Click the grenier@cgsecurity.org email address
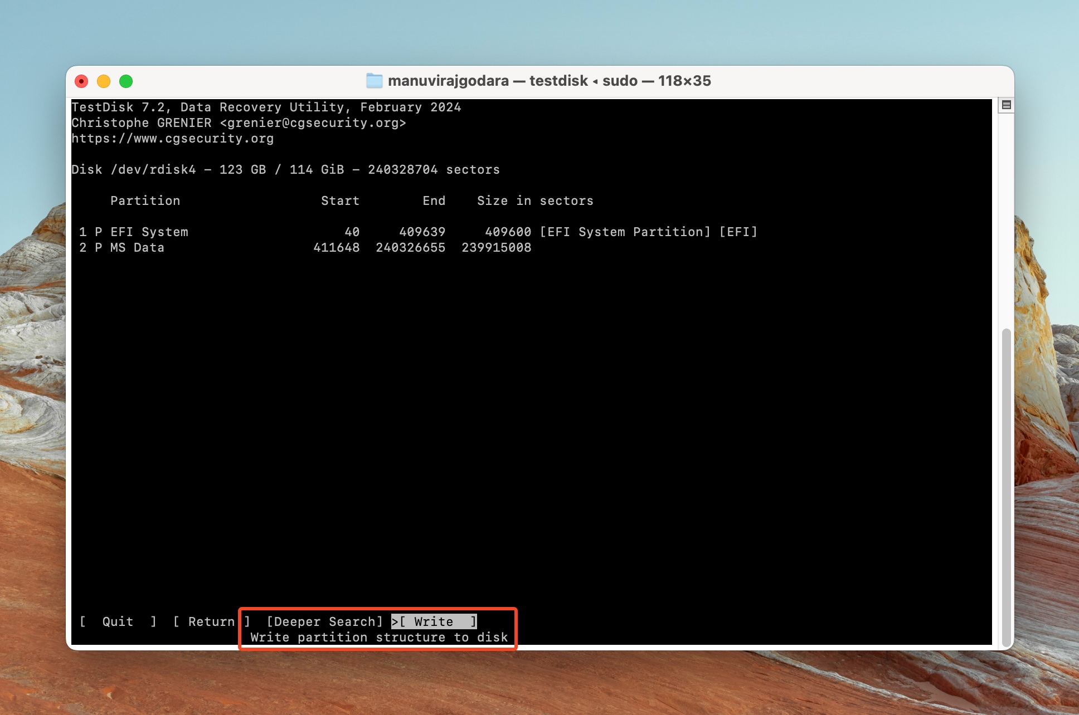The image size is (1079, 715). click(x=313, y=123)
